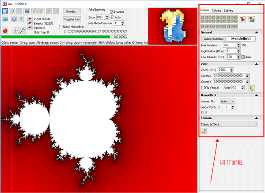This screenshot has width=265, height=193.
Task: Enable the Flip Vertical checkbox
Action: click(203, 88)
